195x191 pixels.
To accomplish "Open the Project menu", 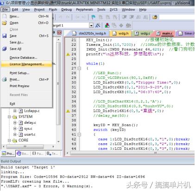I will (x=39, y=10).
